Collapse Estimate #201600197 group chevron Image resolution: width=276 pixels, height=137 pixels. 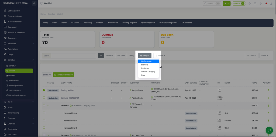click(x=48, y=106)
